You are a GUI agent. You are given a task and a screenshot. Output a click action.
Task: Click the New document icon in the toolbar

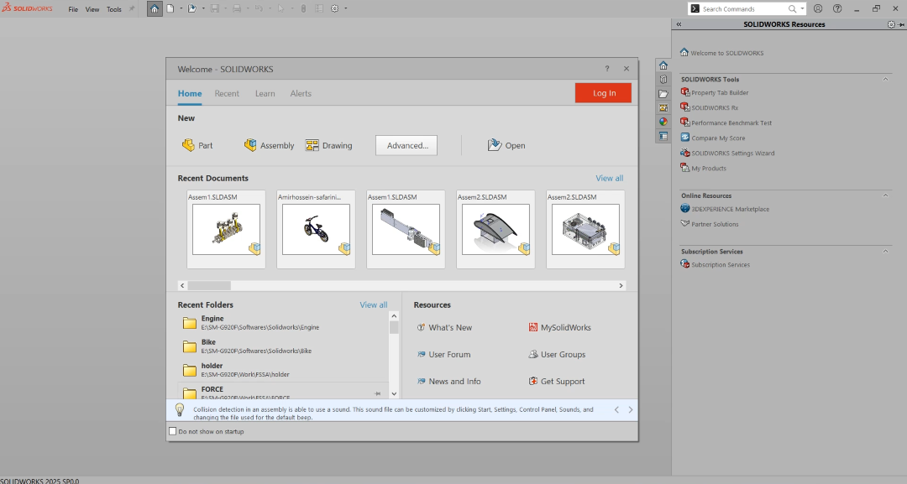point(170,8)
